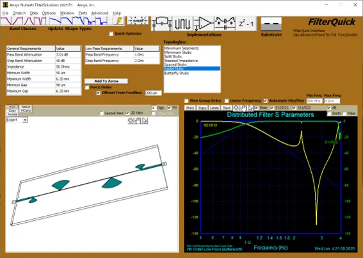The image size is (363, 258).
Task: Click Impedance value 50 Ohms
Action: pos(68,67)
